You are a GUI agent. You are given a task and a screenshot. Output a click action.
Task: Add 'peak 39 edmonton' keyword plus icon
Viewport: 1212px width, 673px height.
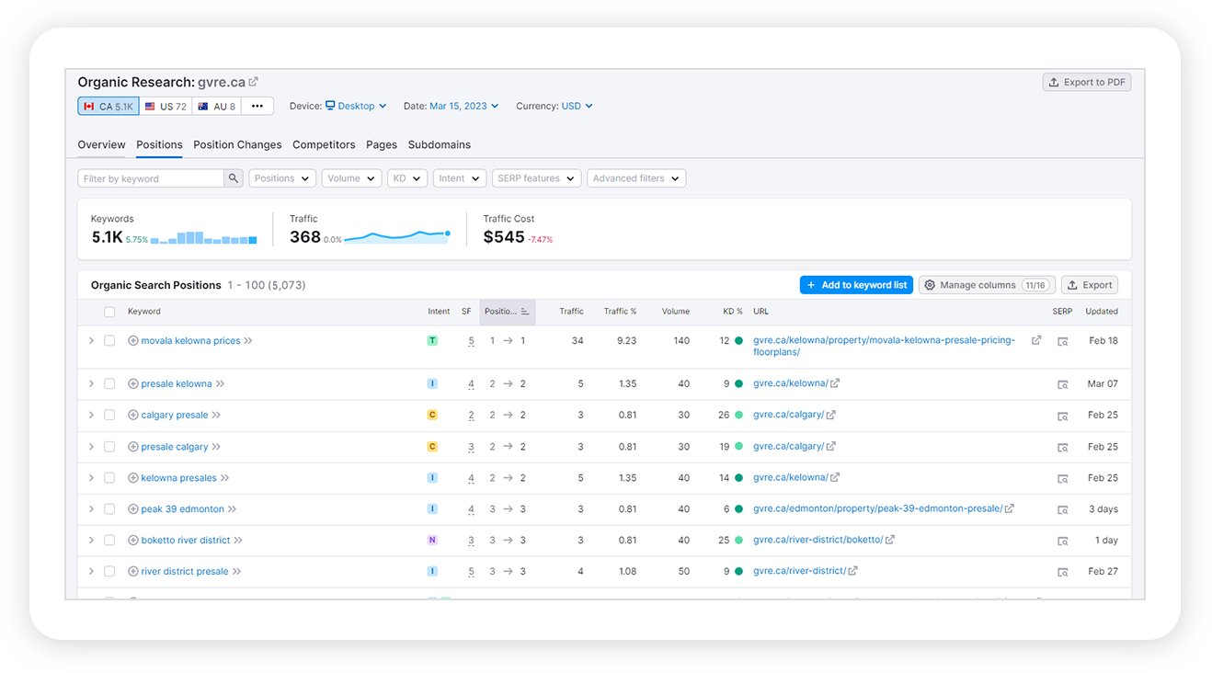point(133,508)
